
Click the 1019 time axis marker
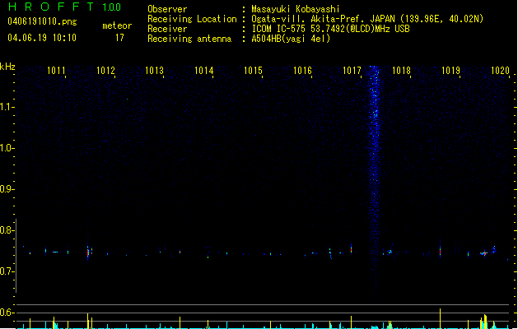[x=450, y=71]
